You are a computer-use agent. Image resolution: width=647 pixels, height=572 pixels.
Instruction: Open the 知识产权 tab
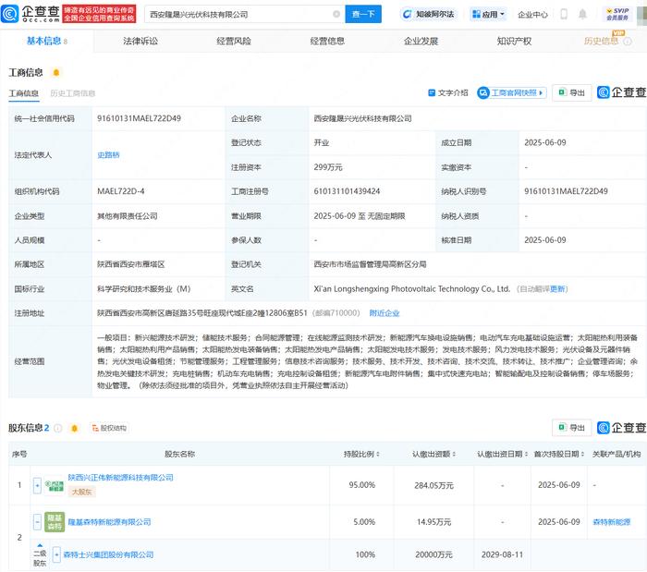click(x=514, y=41)
